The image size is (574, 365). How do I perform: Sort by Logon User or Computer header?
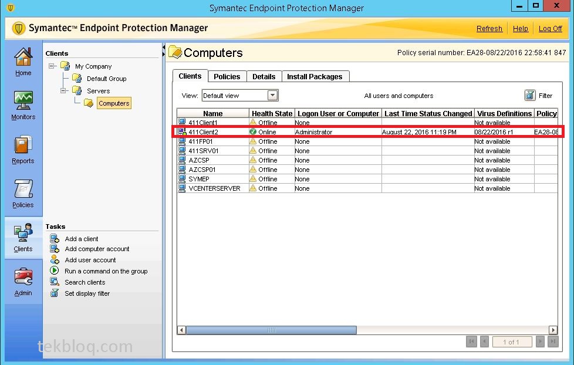click(338, 113)
